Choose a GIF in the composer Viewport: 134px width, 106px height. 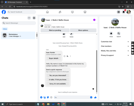[51, 97]
